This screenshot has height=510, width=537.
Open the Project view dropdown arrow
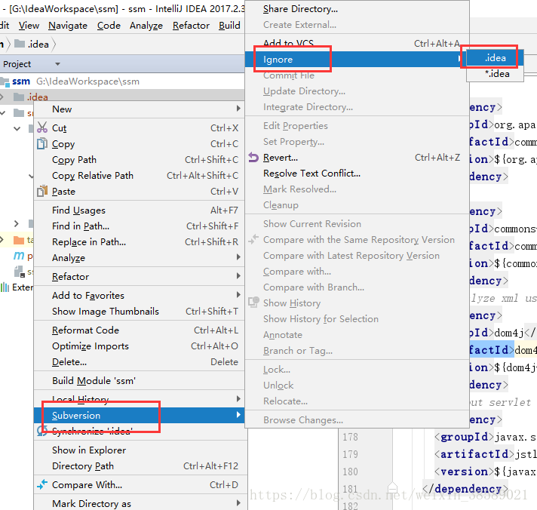[x=57, y=64]
